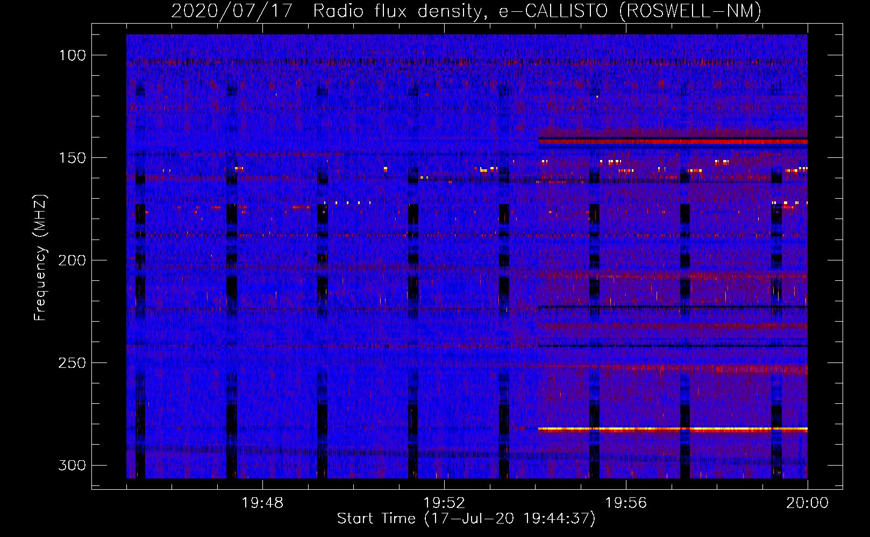
Task: Click the 20:00 time tick label
Action: [808, 503]
